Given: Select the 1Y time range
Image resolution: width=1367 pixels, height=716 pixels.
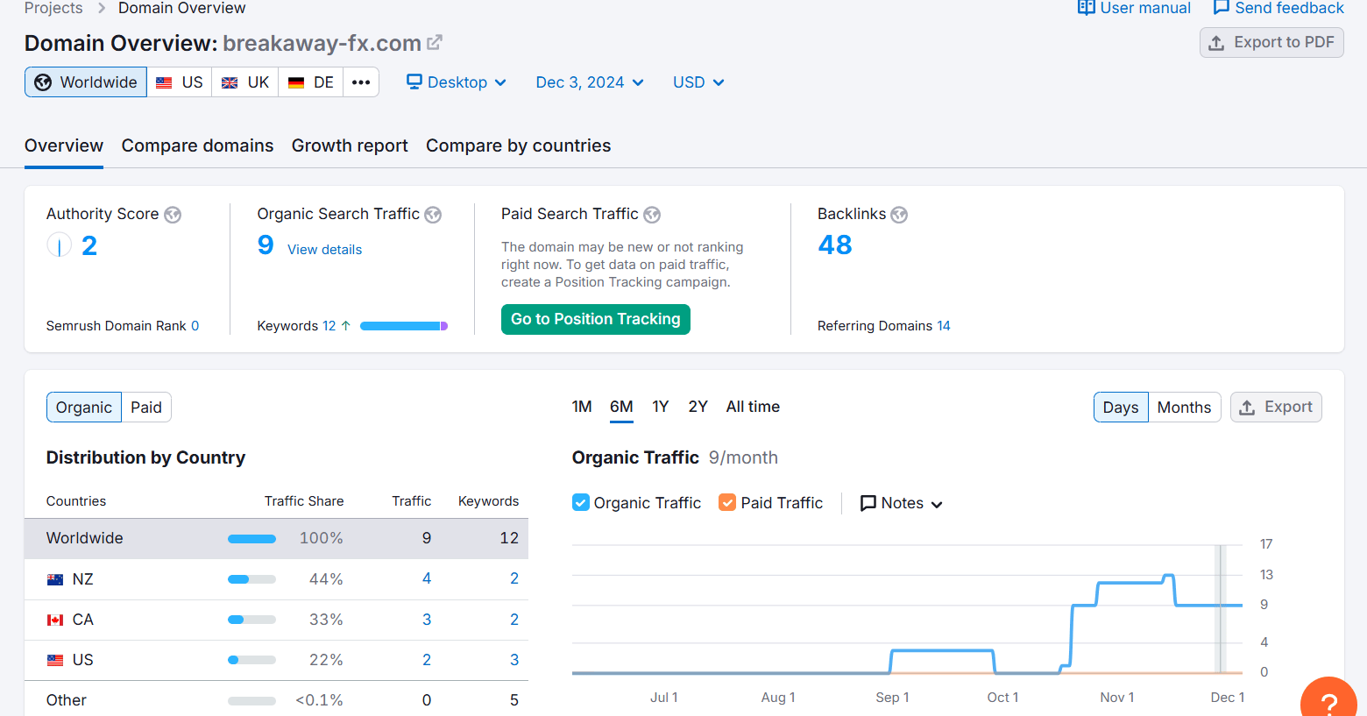Looking at the screenshot, I should [661, 407].
